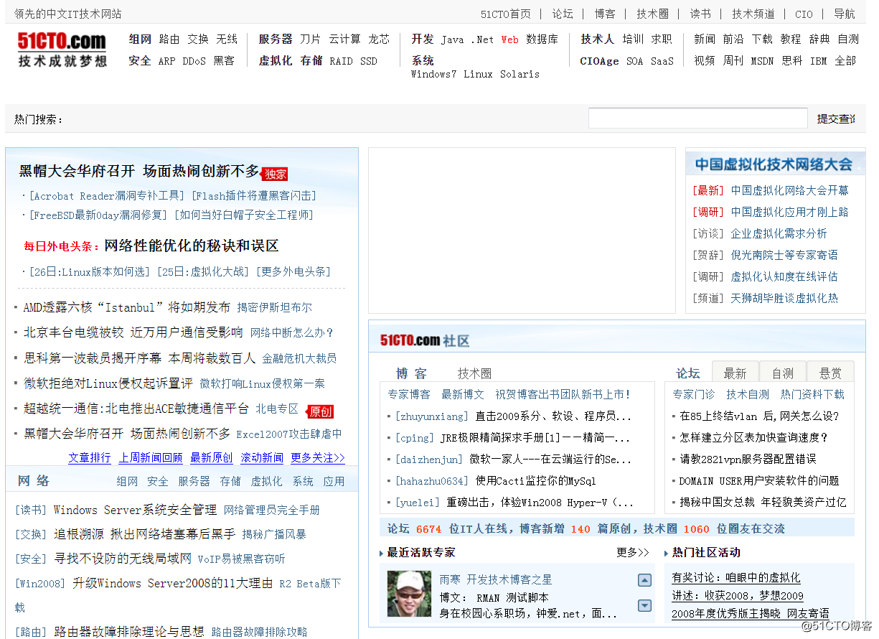Open 有奖讨论:咱眼中的虚拟化 link
This screenshot has width=879, height=639.
pos(736,577)
